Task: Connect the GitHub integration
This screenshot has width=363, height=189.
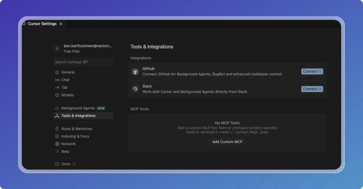Action: pyautogui.click(x=312, y=72)
